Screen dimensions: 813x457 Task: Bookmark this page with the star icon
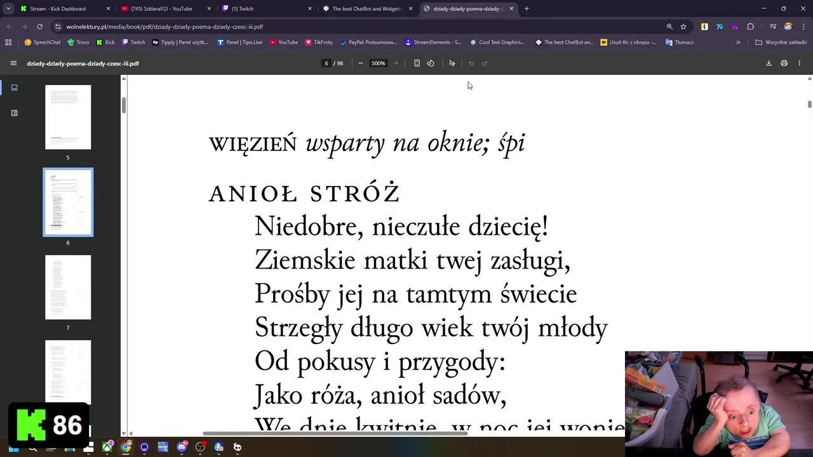(683, 27)
